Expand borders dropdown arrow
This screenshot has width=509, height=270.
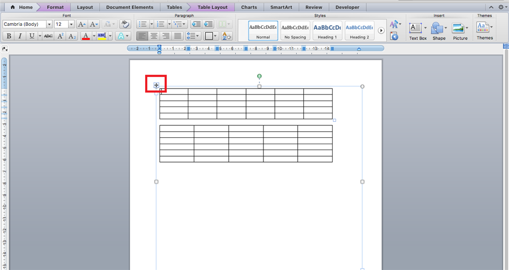pyautogui.click(x=216, y=36)
